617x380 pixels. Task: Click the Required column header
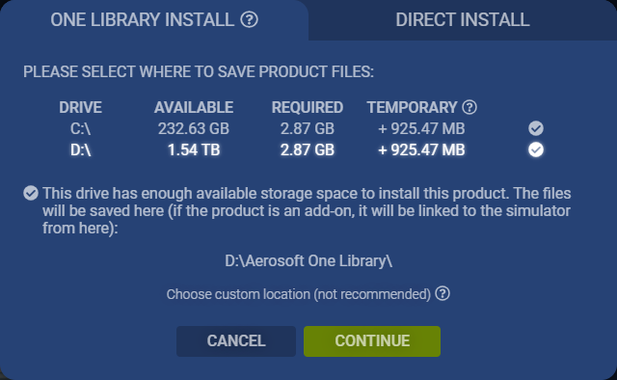coord(308,107)
